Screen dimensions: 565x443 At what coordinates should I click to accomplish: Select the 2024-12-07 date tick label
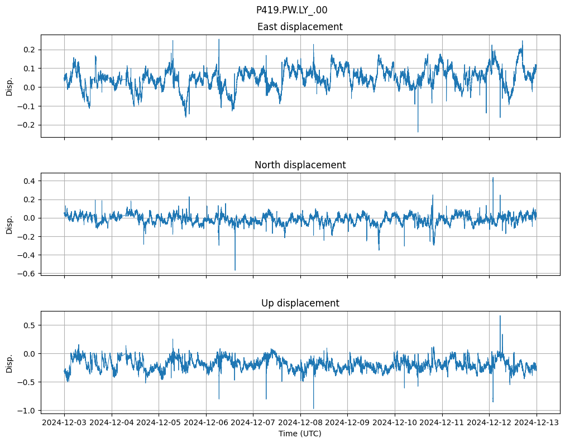click(x=253, y=423)
